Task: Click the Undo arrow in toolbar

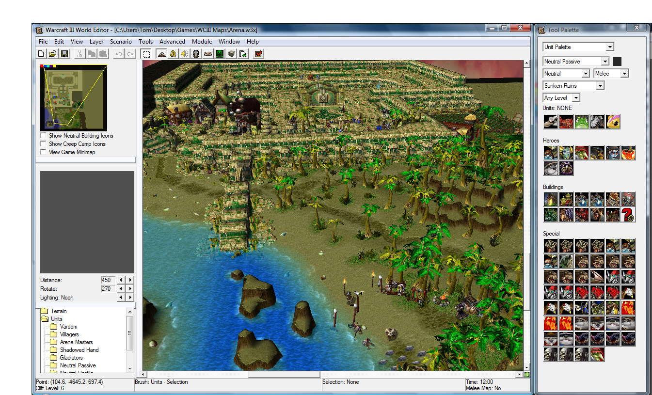Action: click(x=119, y=53)
